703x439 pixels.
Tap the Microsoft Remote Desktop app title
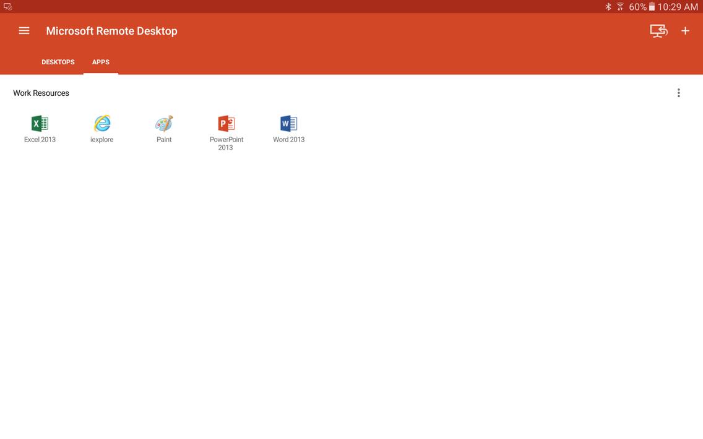pyautogui.click(x=111, y=30)
